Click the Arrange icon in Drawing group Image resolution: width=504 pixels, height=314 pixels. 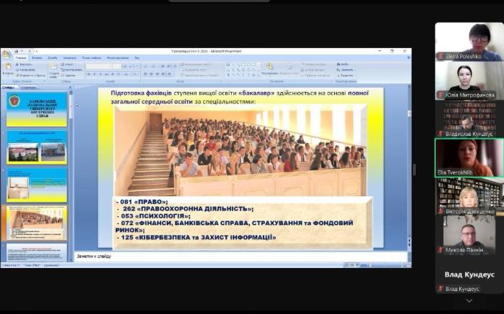click(x=269, y=67)
